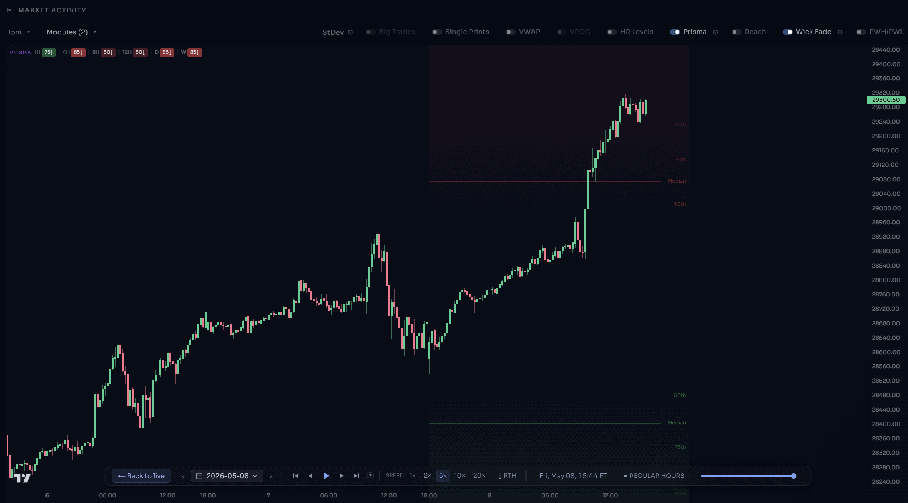Open the 15m timeframe dropdown
908x503 pixels.
19,32
